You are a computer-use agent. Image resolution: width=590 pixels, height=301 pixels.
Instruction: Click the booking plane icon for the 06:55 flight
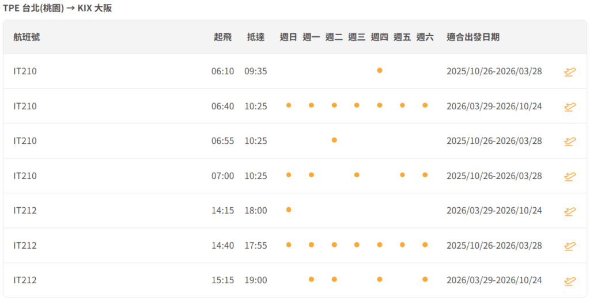click(569, 141)
